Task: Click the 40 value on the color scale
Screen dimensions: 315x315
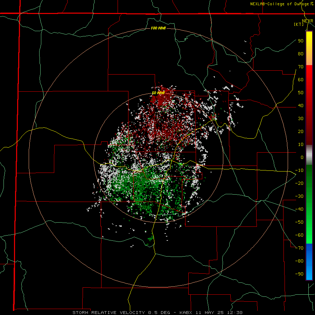Action: point(301,105)
